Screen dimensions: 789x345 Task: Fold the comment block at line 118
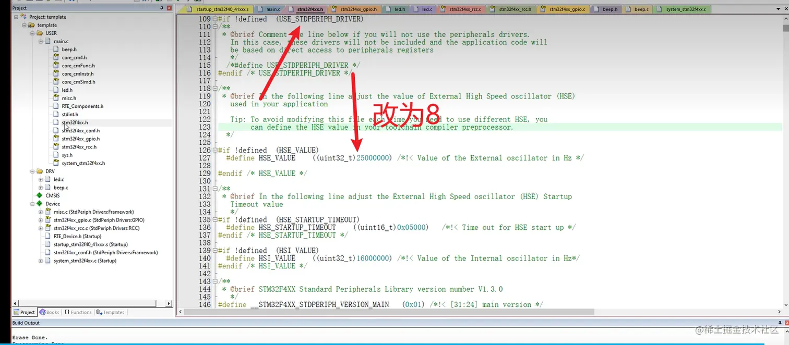click(x=214, y=89)
